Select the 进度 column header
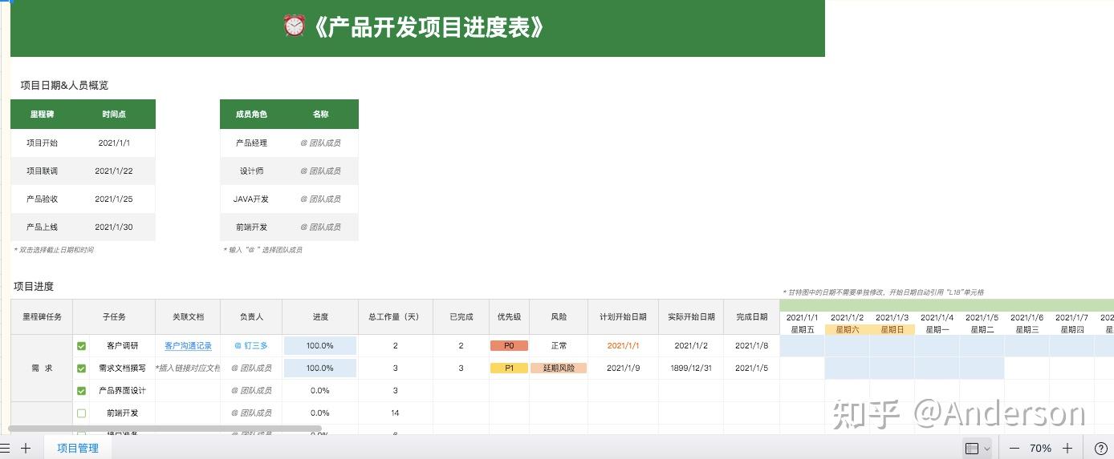This screenshot has width=1114, height=459. [x=320, y=317]
